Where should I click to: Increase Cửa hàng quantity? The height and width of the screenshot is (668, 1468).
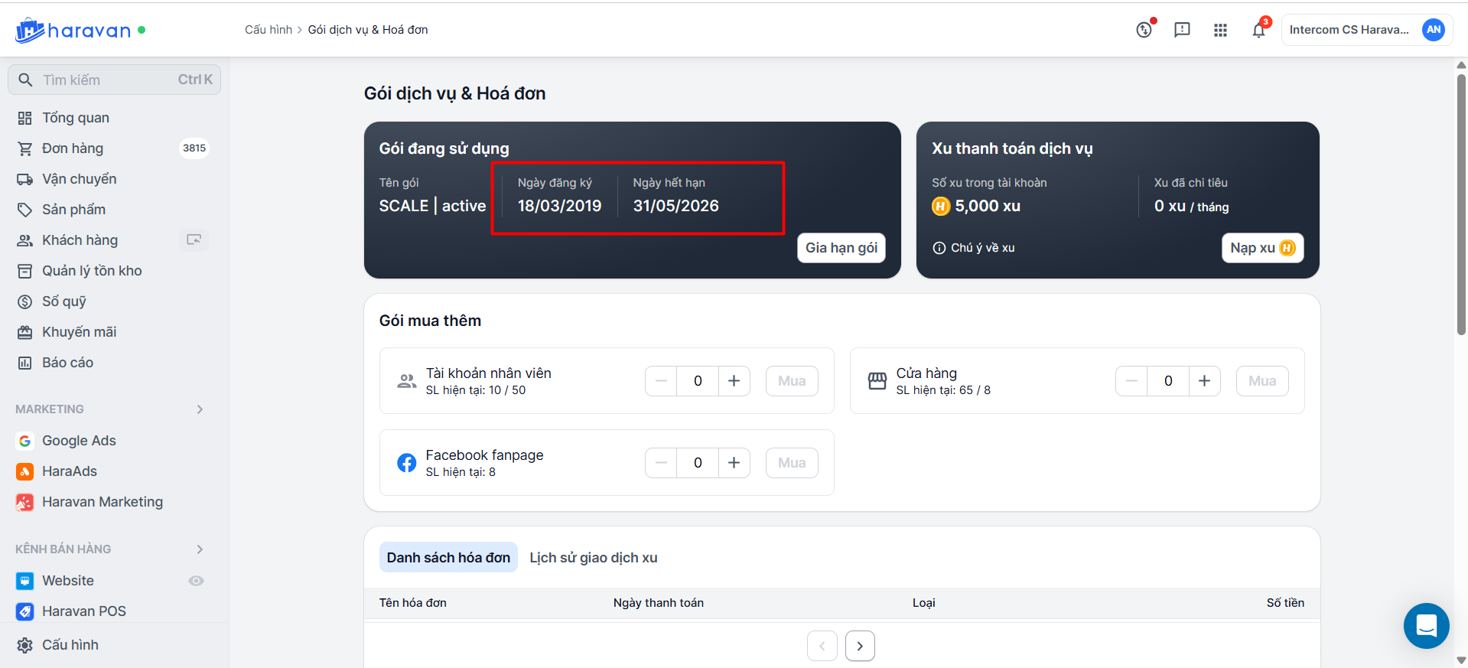coord(1204,381)
